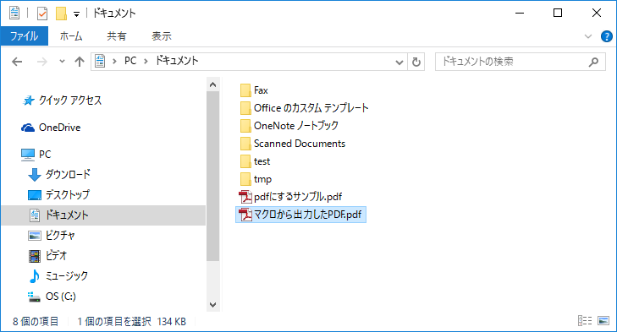Switch to details view in status bar
The width and height of the screenshot is (617, 332).
(x=585, y=321)
